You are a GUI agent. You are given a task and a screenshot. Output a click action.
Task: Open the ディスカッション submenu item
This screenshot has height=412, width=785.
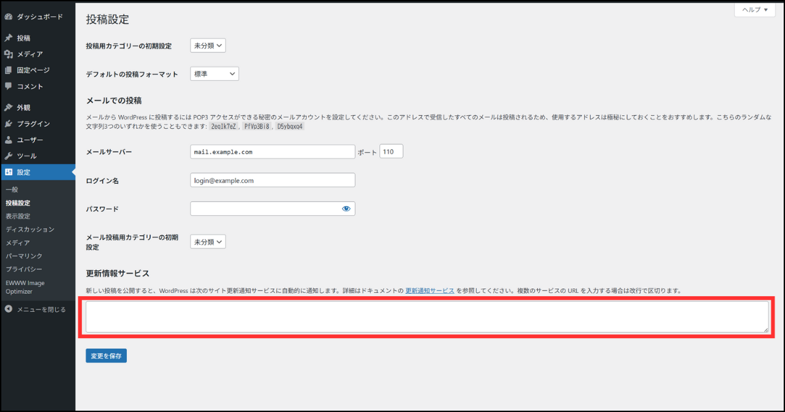(30, 230)
